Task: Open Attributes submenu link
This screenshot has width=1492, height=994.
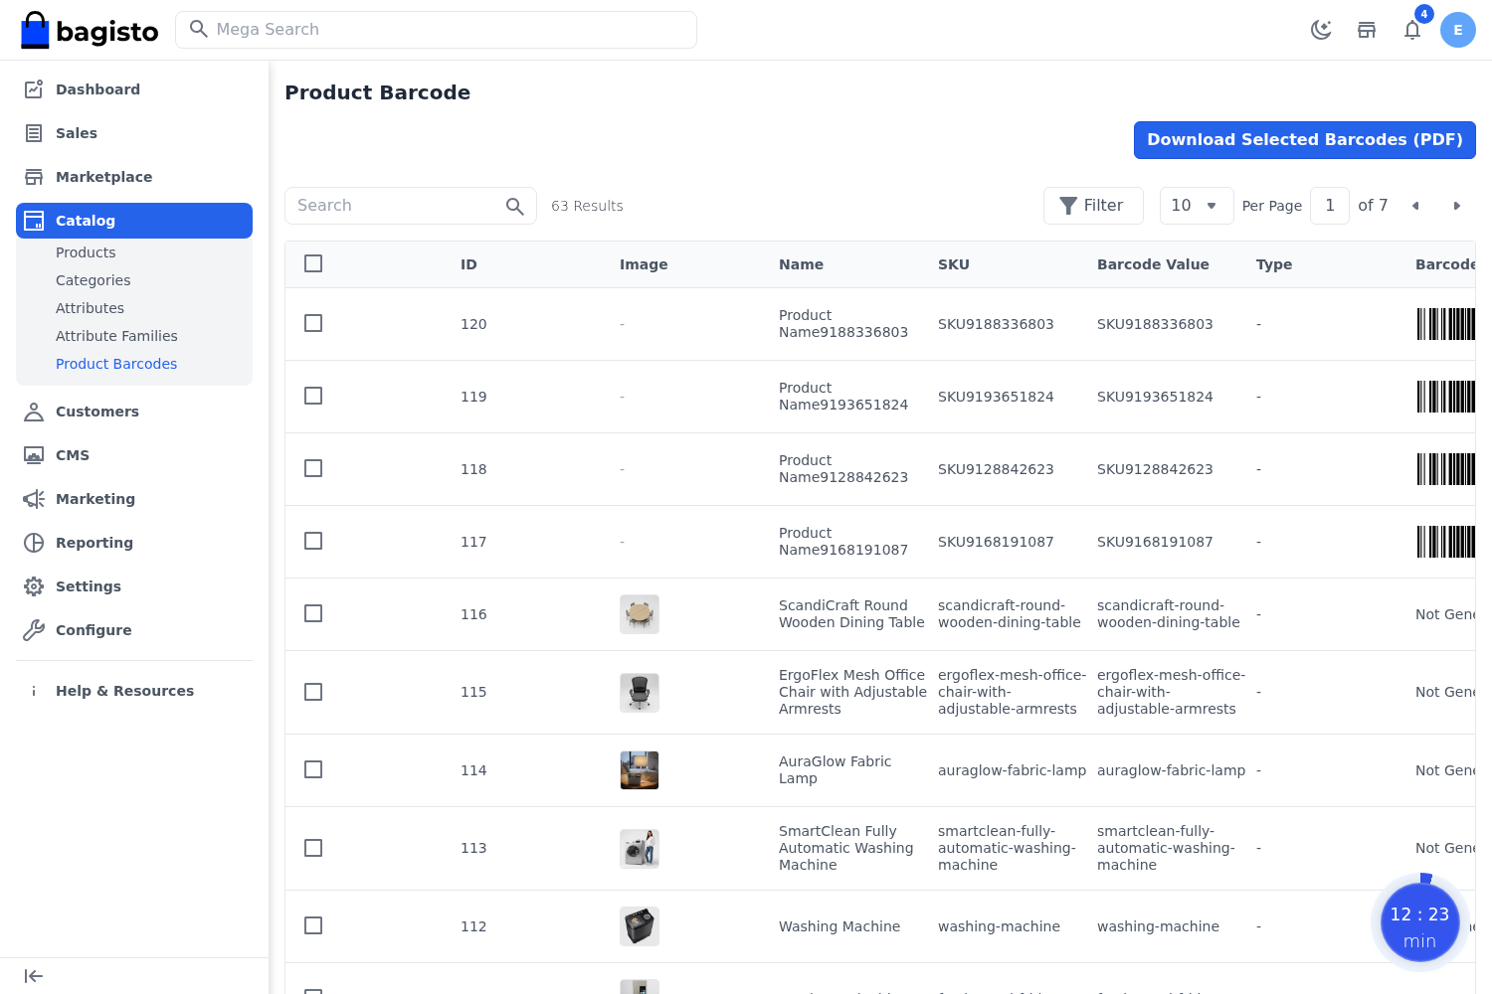Action: coord(90,308)
